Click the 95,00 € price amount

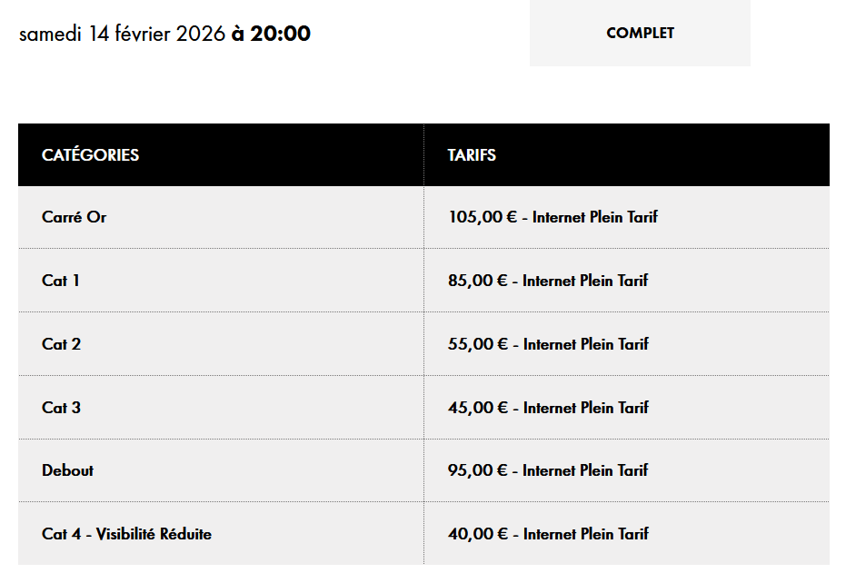(478, 470)
